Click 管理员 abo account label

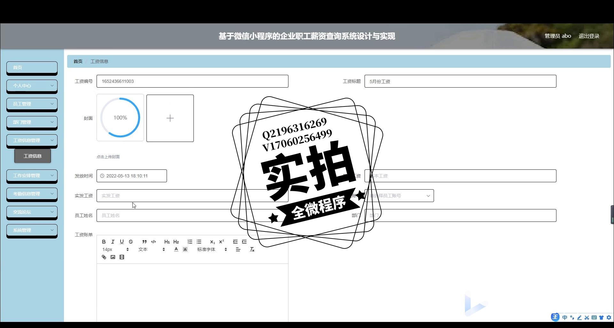tap(558, 36)
